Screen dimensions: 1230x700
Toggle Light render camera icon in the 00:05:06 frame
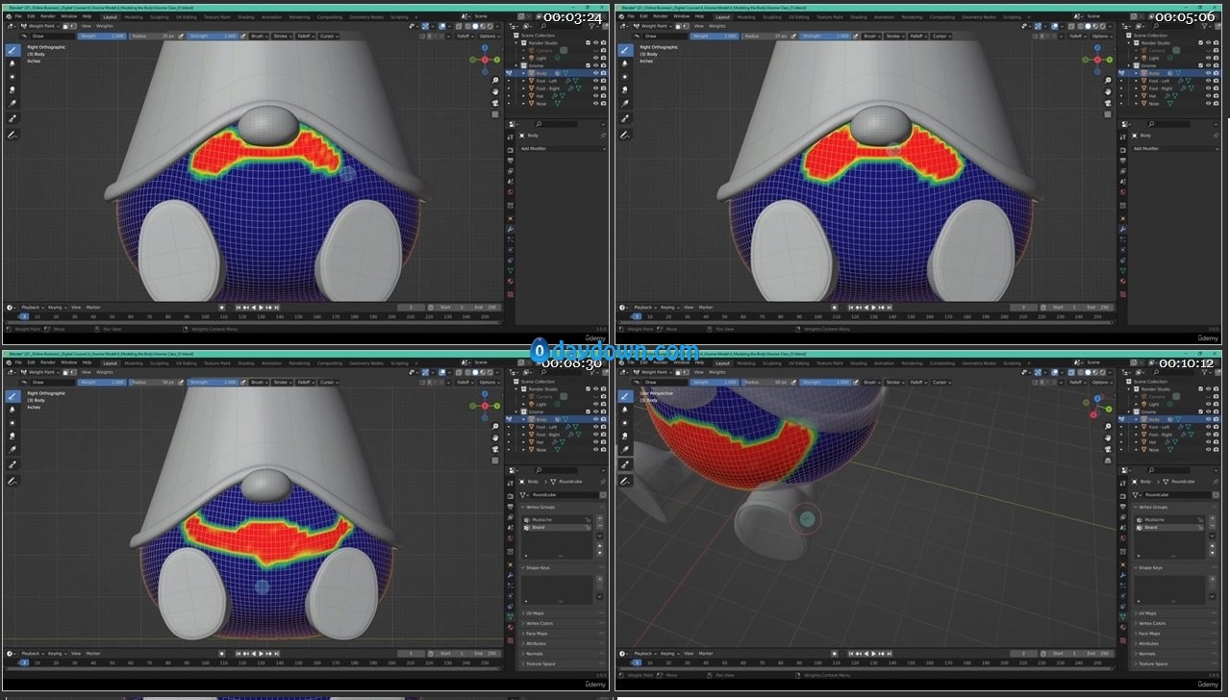click(x=1217, y=58)
